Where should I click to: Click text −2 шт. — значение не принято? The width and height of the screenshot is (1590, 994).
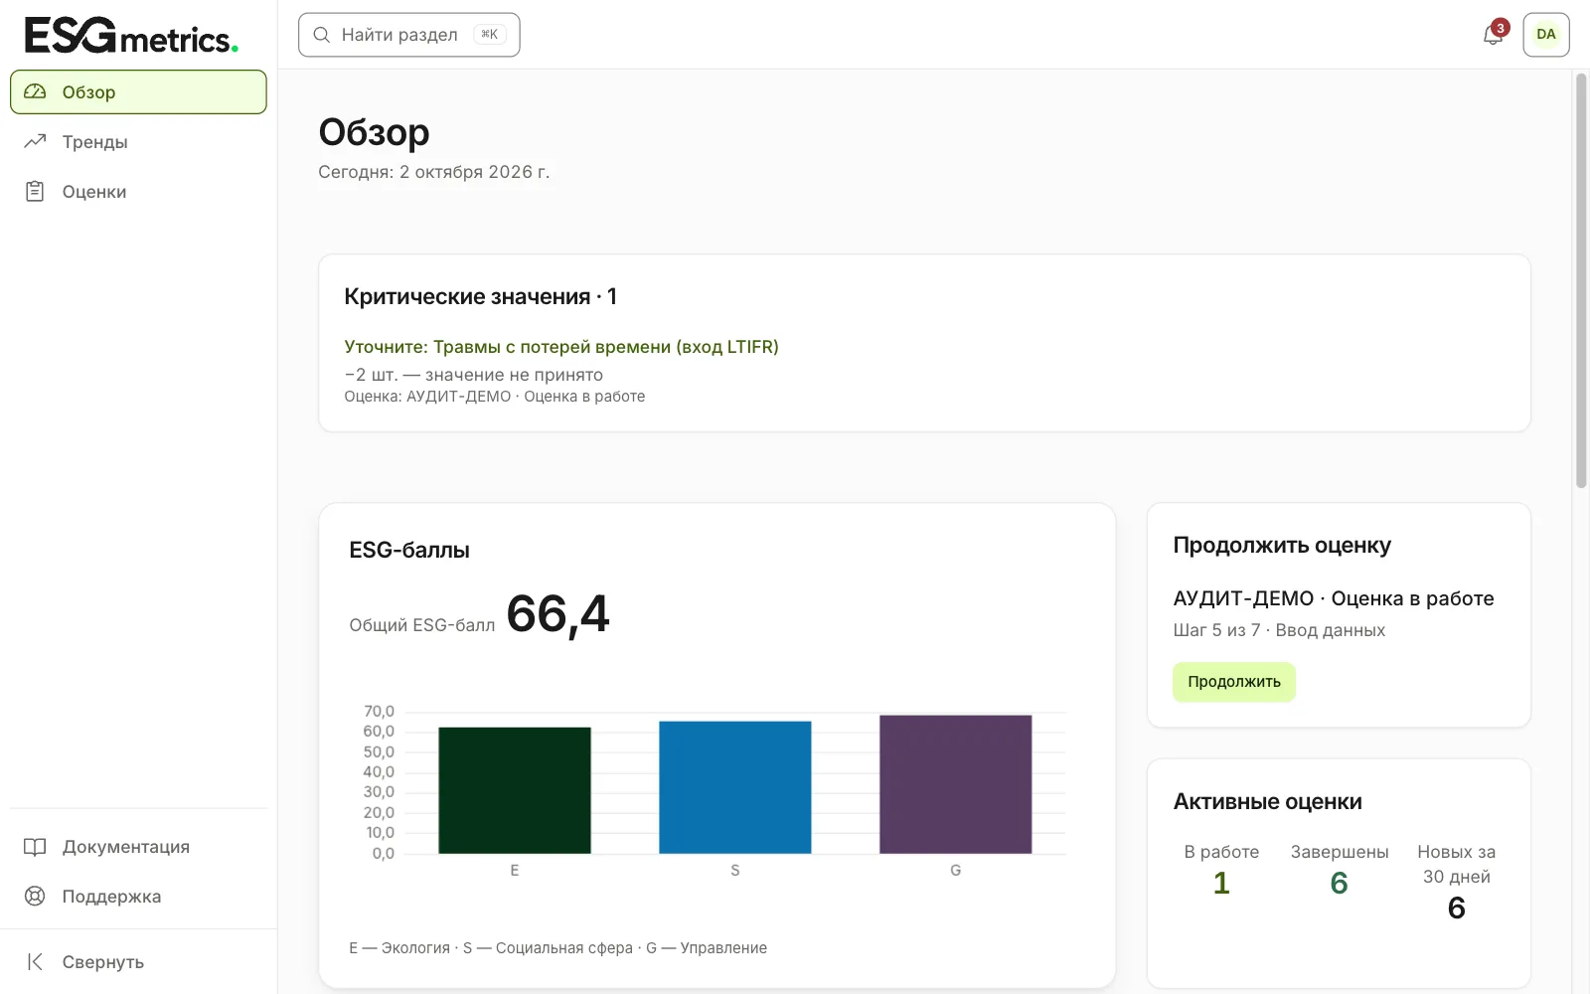(474, 375)
